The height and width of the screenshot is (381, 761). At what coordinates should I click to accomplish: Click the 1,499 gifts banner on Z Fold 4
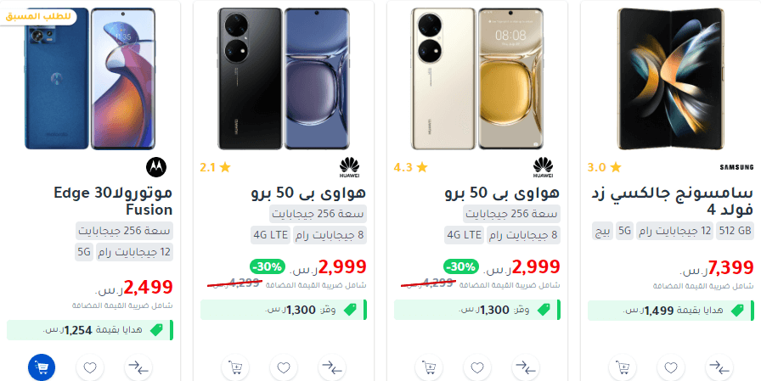pyautogui.click(x=671, y=311)
